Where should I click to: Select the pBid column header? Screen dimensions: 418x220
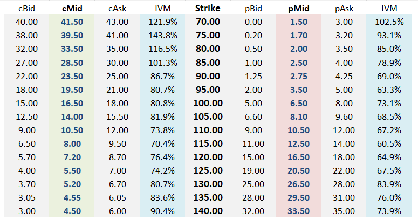(x=253, y=9)
